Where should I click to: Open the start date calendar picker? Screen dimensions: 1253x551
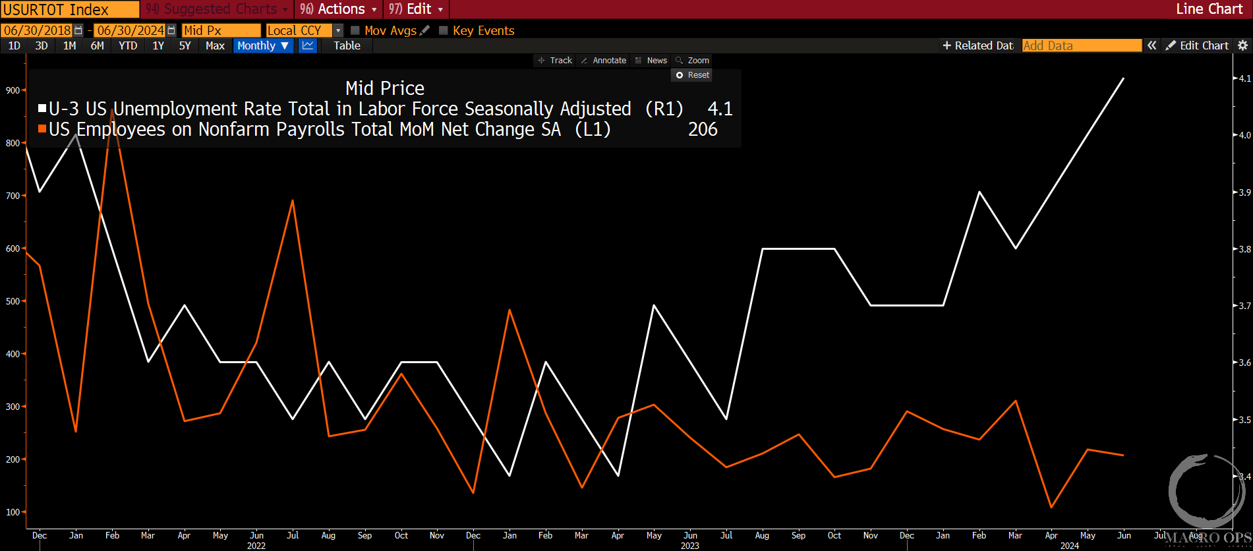[79, 30]
